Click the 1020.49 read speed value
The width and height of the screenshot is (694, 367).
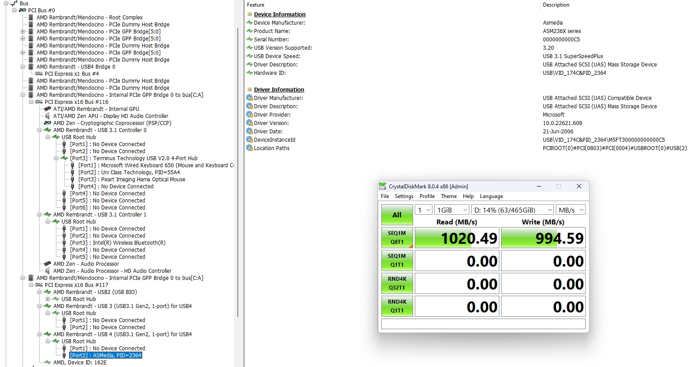pos(469,238)
